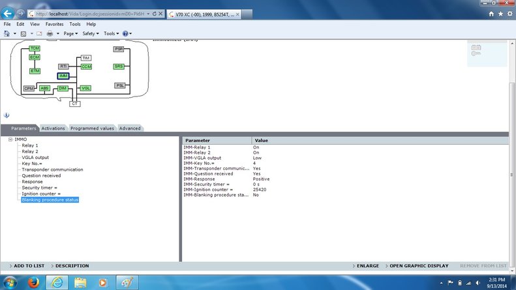
Task: Select the CCM module box
Action: point(86,66)
